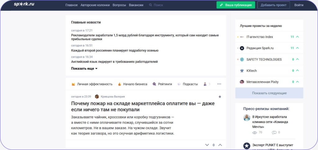Open SAFETY TECHNOLOGIES project link
Viewport: 318px width, 150px height.
pos(264,60)
